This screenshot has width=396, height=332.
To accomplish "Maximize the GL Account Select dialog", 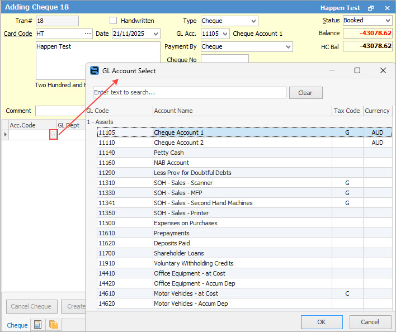I will point(357,70).
